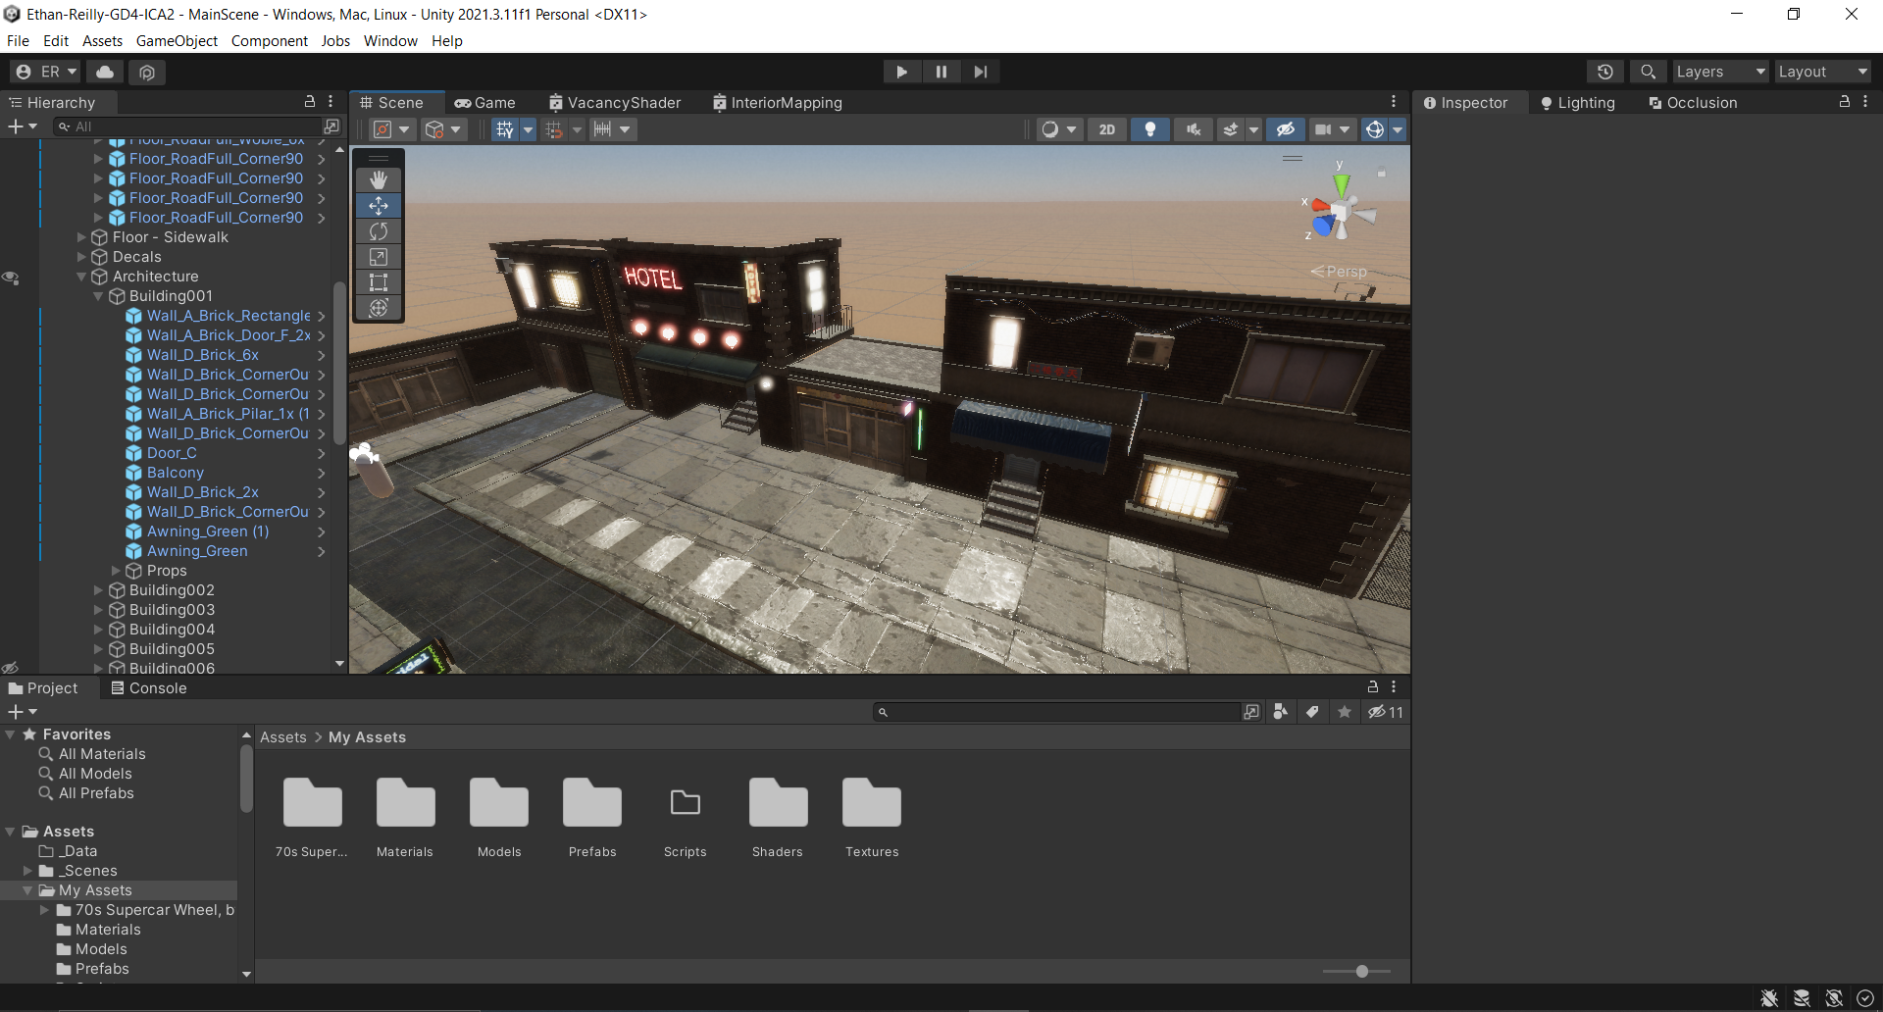The height and width of the screenshot is (1012, 1883).
Task: Select the Hand tool in Scene toolbar
Action: coord(379,179)
